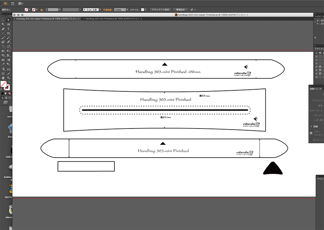324x230 pixels.
Task: Select the Pen tool
Action: click(3, 29)
